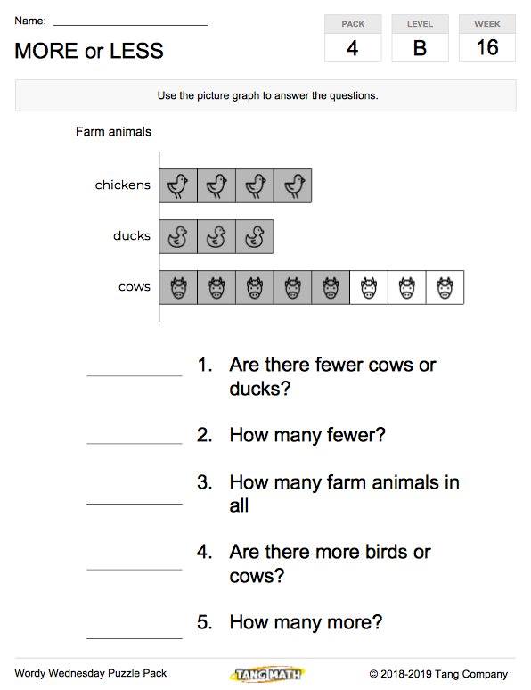Click the Tang Math logo in the footer

tap(267, 674)
